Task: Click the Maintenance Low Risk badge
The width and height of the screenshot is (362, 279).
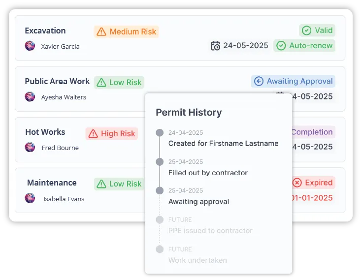Action: click(x=119, y=184)
